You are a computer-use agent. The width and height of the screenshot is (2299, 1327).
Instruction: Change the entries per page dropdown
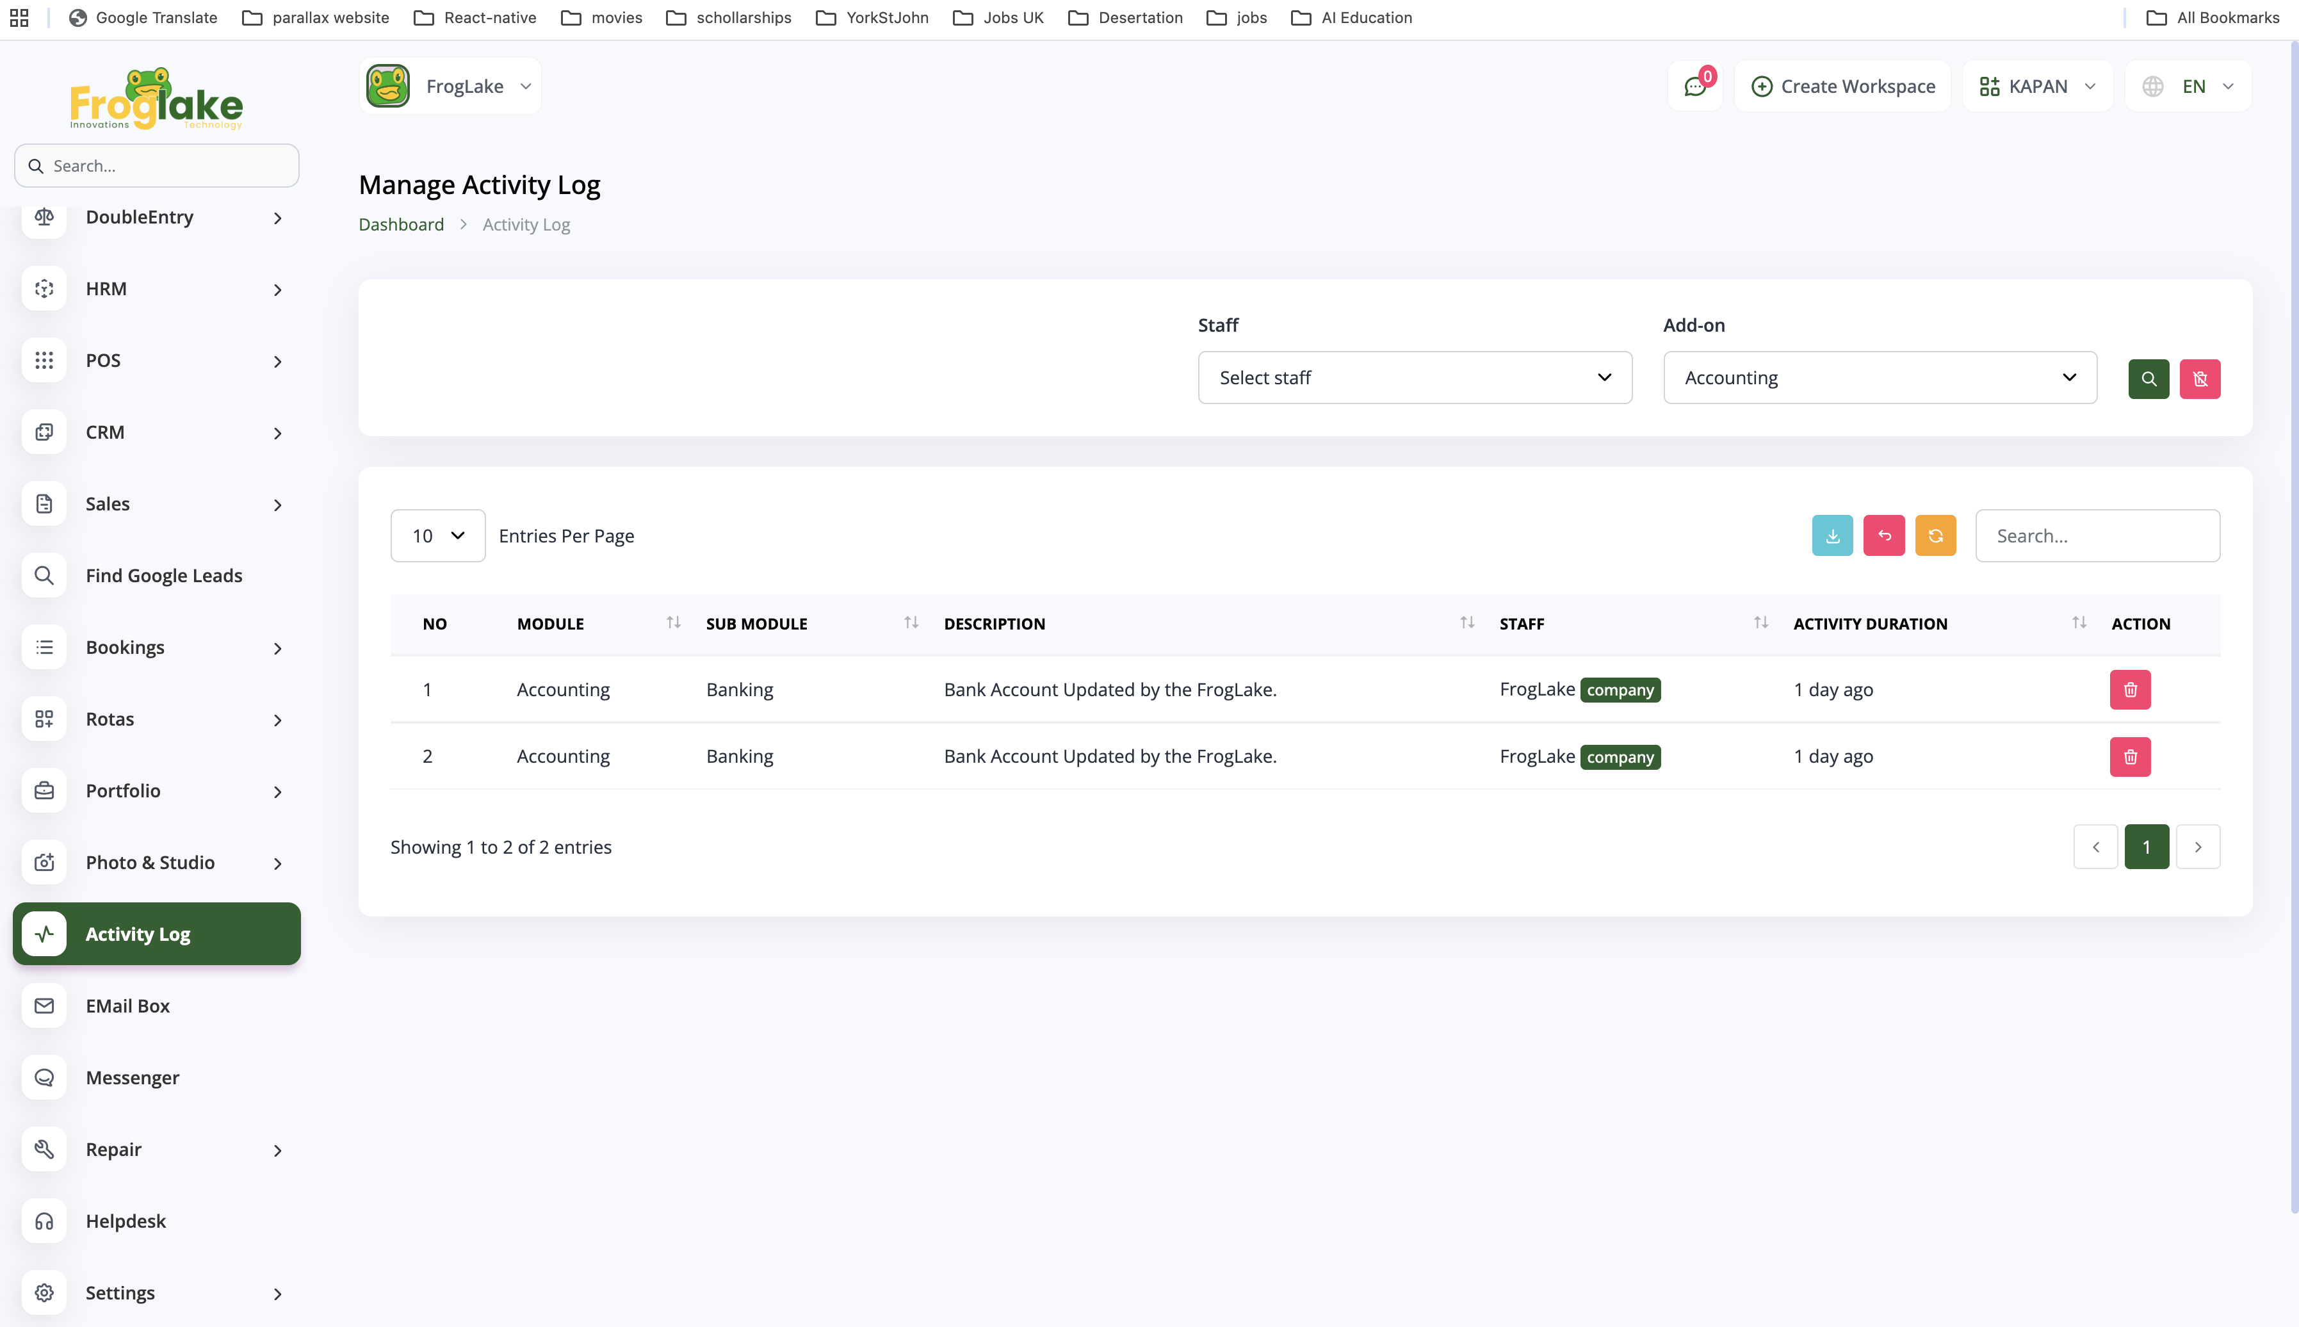[437, 536]
